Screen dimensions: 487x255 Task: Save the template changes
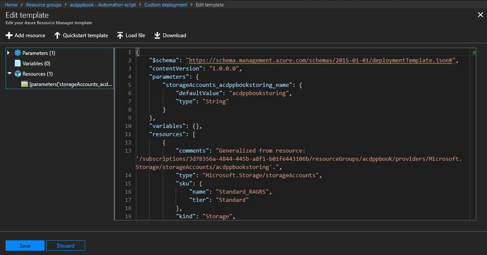(25, 246)
